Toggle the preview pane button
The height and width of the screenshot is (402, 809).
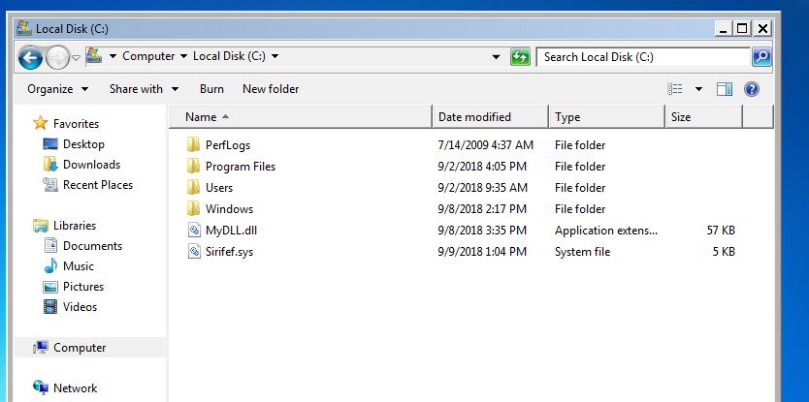pos(725,89)
